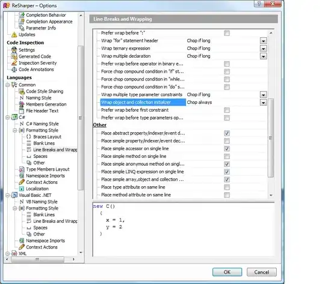Uncheck place simple LINQ expression on single line
Screen dimensions: 325x284
point(227,172)
